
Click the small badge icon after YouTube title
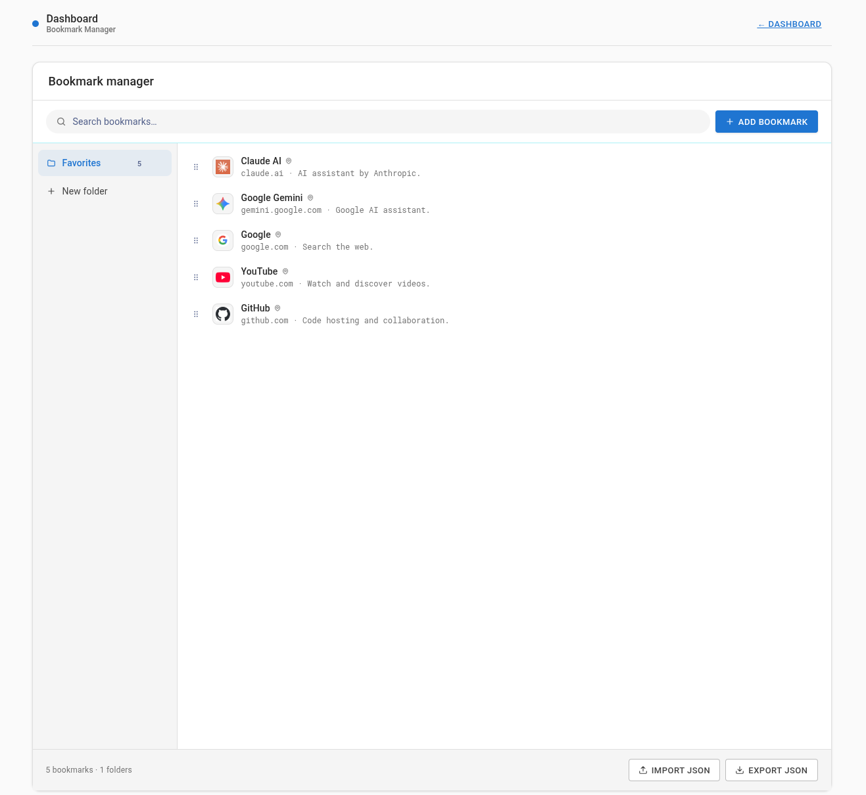point(285,271)
